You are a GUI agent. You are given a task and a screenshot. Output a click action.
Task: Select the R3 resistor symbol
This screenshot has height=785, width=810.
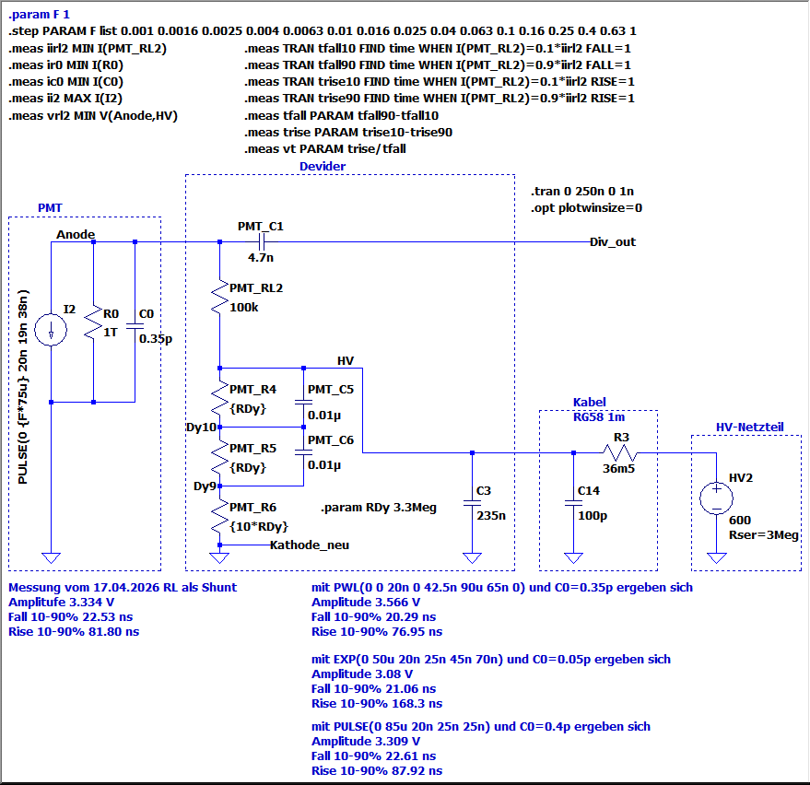click(620, 453)
